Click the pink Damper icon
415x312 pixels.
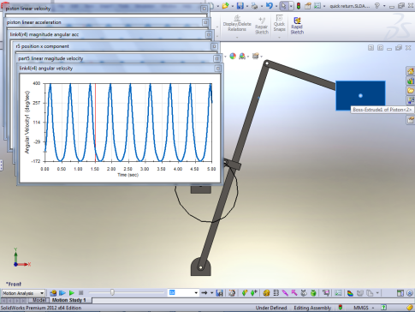pos(285,293)
